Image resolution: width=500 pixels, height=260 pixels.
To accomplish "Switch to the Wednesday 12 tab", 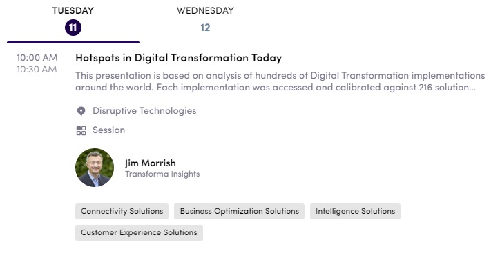I will point(205,21).
